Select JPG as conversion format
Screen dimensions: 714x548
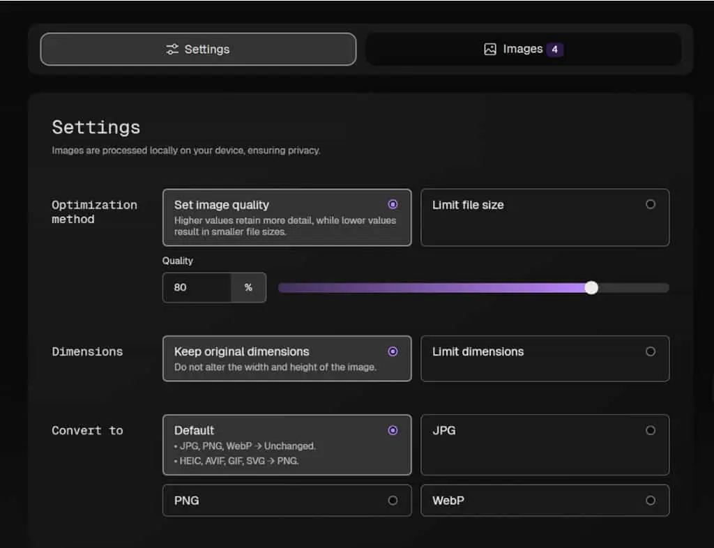[x=545, y=445]
